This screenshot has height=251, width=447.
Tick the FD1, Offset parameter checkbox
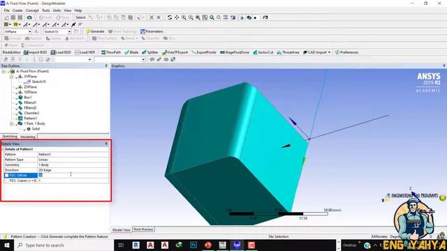(6, 175)
